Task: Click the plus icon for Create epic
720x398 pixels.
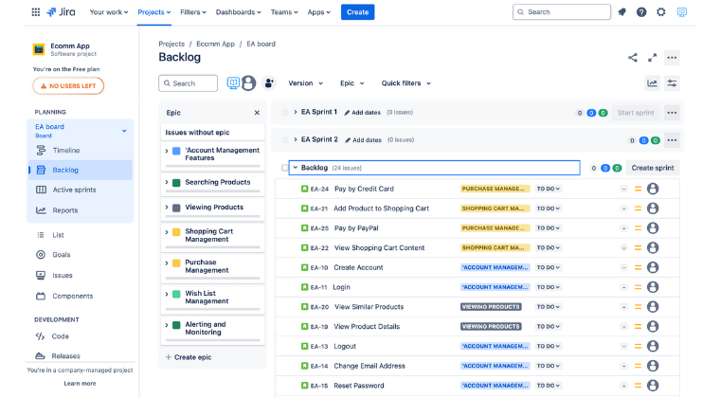Action: [x=168, y=356]
